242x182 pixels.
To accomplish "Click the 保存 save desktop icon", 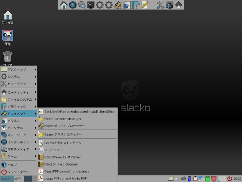I will point(8,38).
